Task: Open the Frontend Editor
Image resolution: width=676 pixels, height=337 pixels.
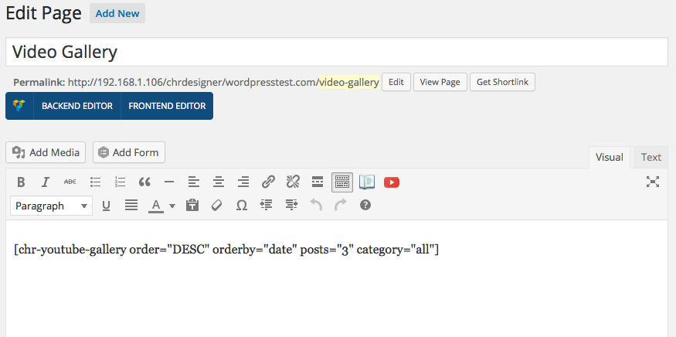Action: (x=167, y=106)
